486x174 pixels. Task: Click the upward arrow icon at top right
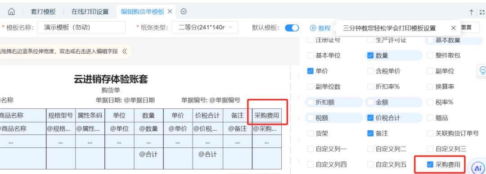471,12
